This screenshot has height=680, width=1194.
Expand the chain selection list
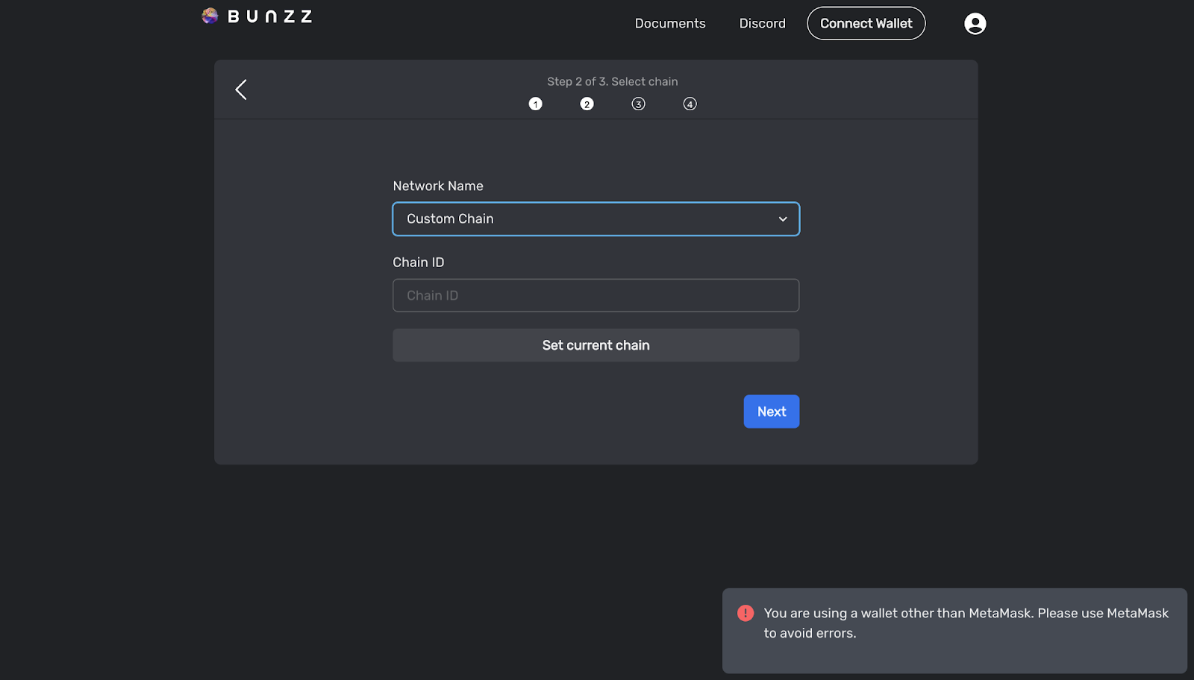pos(596,218)
